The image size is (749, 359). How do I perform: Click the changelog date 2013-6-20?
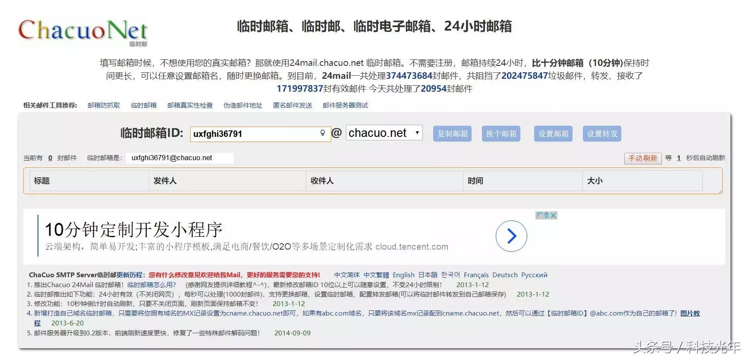(x=67, y=323)
